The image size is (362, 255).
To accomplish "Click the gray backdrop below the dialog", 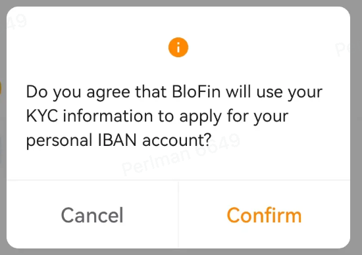I will pos(181,252).
